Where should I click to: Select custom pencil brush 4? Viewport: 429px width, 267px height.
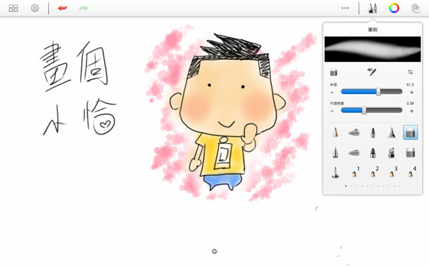[412, 172]
